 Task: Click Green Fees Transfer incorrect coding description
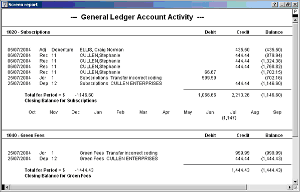pyautogui.click(x=118, y=153)
